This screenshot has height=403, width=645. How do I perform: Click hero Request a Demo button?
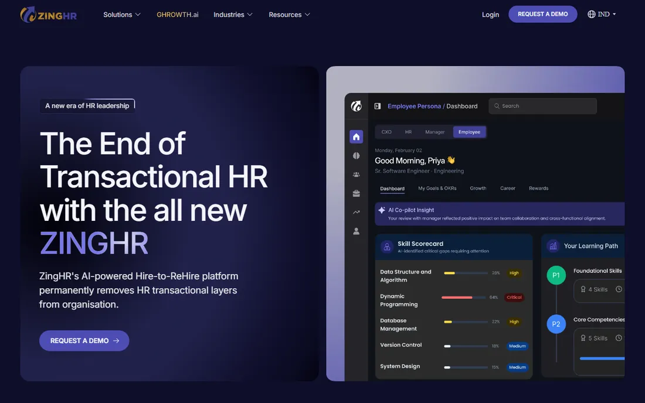(x=84, y=340)
